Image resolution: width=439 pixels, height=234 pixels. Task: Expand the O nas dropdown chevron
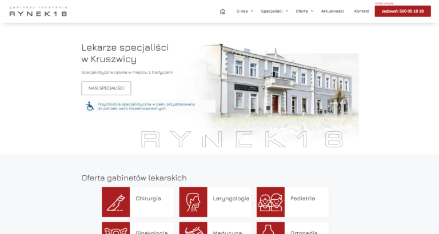click(x=252, y=11)
